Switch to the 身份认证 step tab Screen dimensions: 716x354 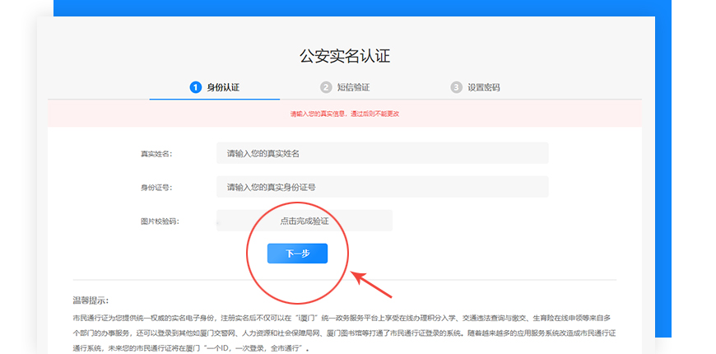222,87
